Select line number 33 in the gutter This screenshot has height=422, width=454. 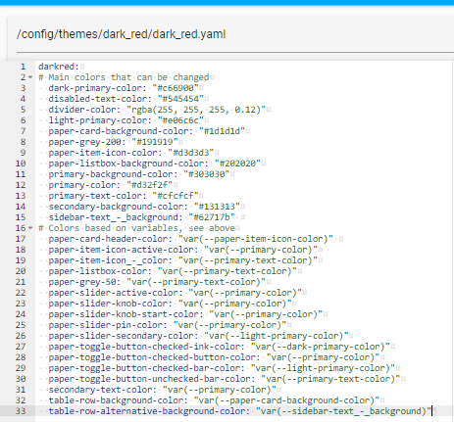pos(21,411)
